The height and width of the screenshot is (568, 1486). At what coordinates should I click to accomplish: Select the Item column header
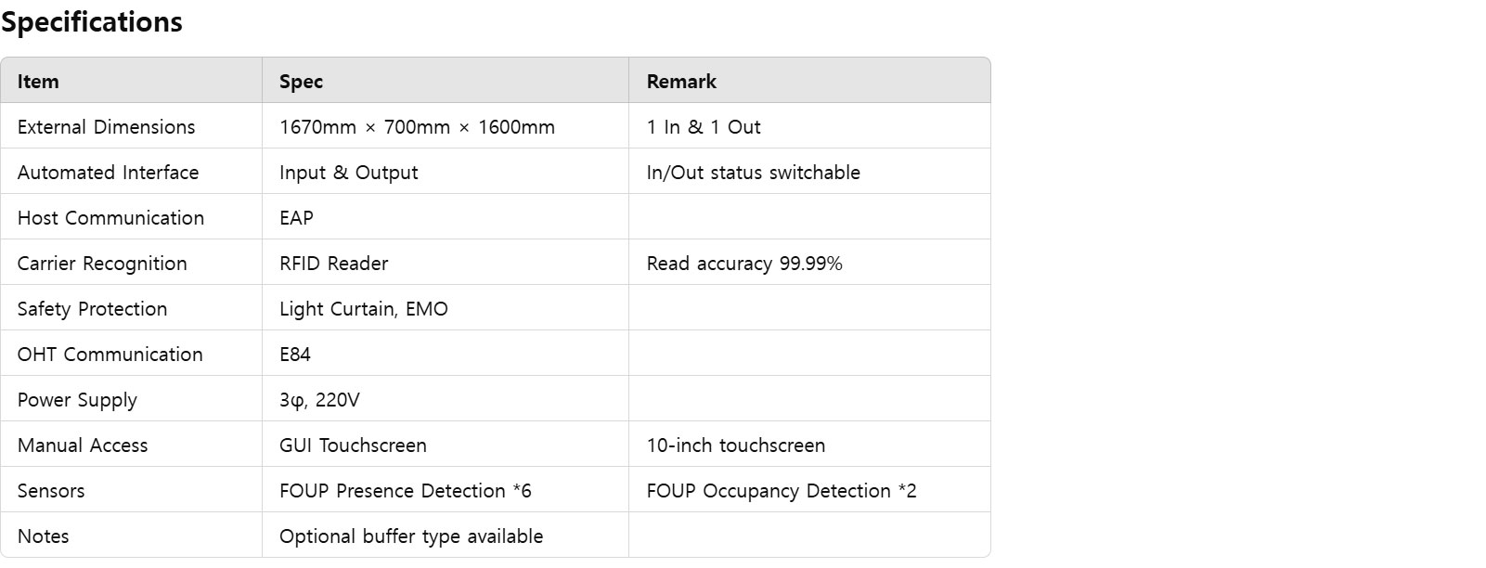pos(132,81)
